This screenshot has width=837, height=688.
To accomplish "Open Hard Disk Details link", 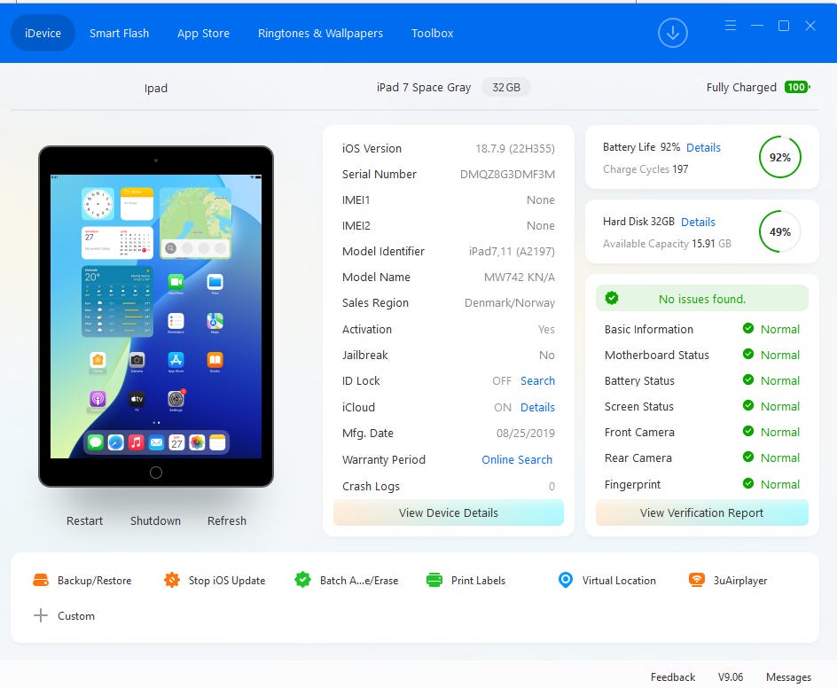I will pos(698,222).
